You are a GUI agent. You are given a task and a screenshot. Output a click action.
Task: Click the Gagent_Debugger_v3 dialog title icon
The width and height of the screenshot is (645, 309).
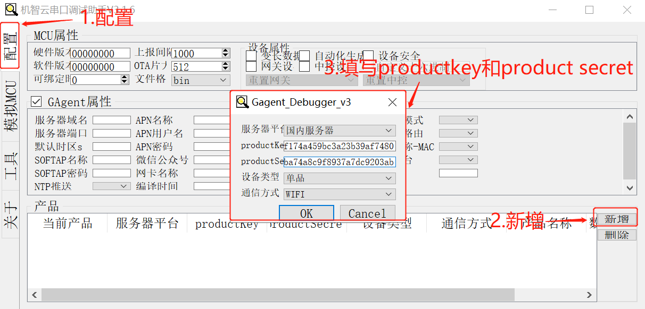243,102
